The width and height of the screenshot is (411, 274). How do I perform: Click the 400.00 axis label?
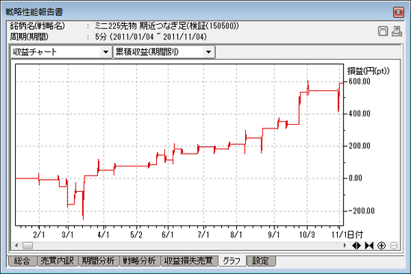coord(359,113)
